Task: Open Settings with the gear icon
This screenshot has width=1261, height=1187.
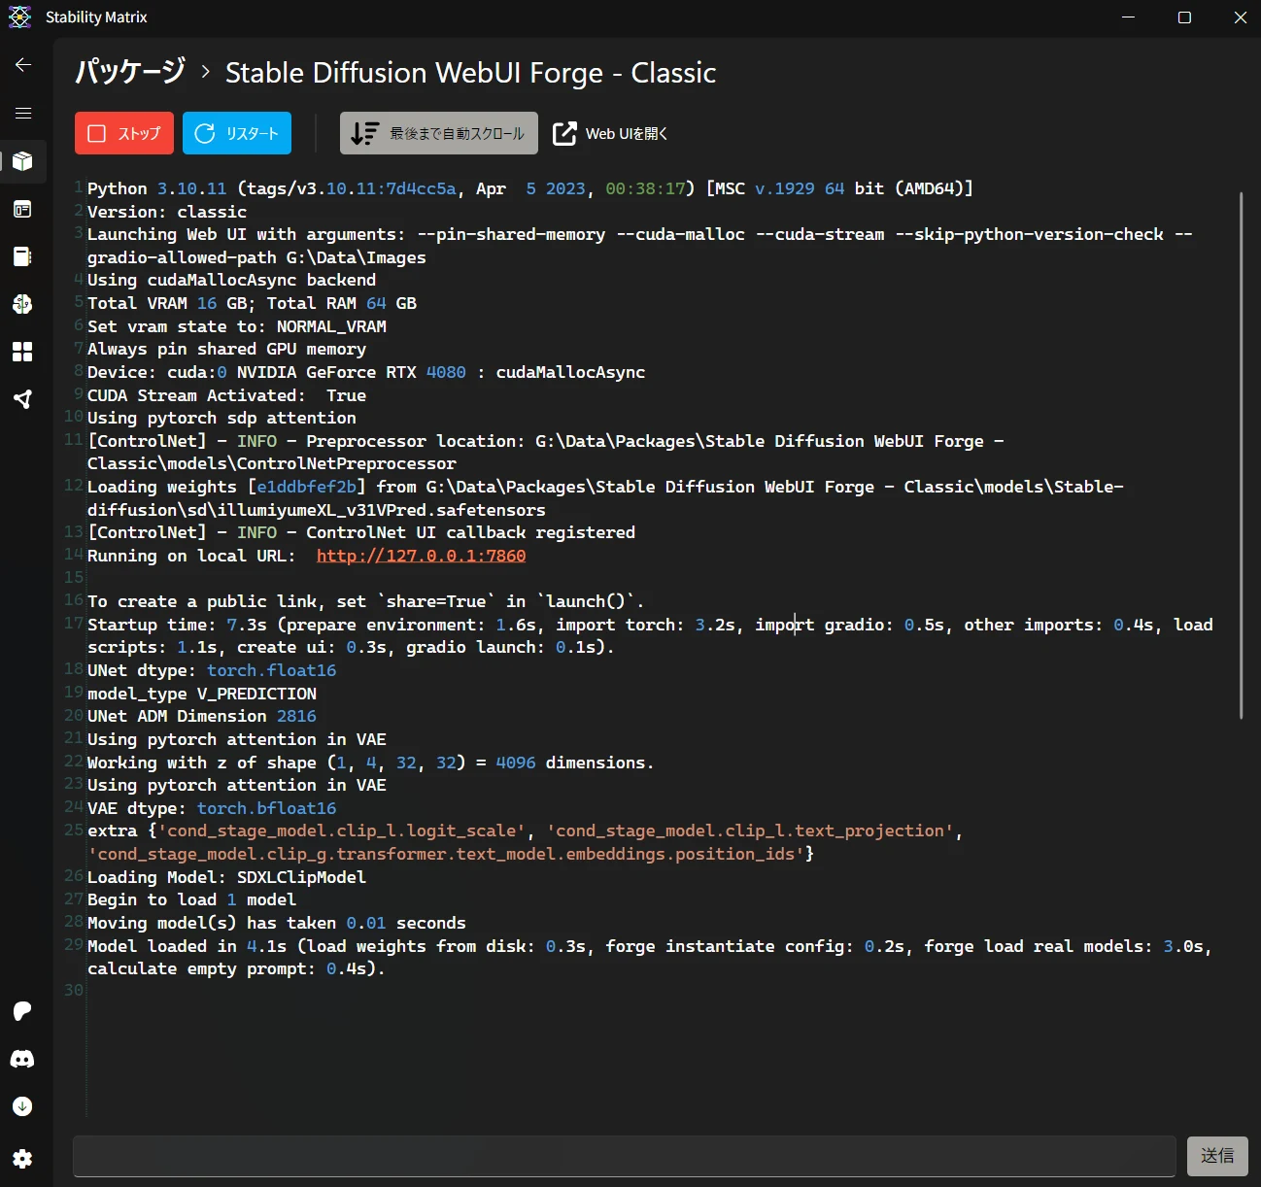Action: [x=23, y=1158]
